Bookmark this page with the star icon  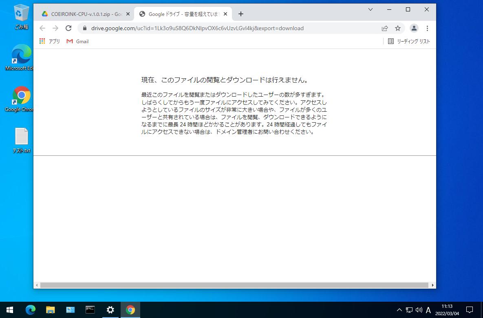coord(398,29)
